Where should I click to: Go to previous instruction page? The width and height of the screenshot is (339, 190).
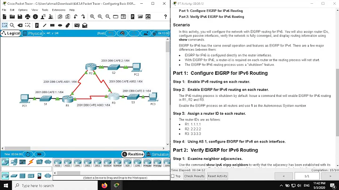(x=283, y=176)
